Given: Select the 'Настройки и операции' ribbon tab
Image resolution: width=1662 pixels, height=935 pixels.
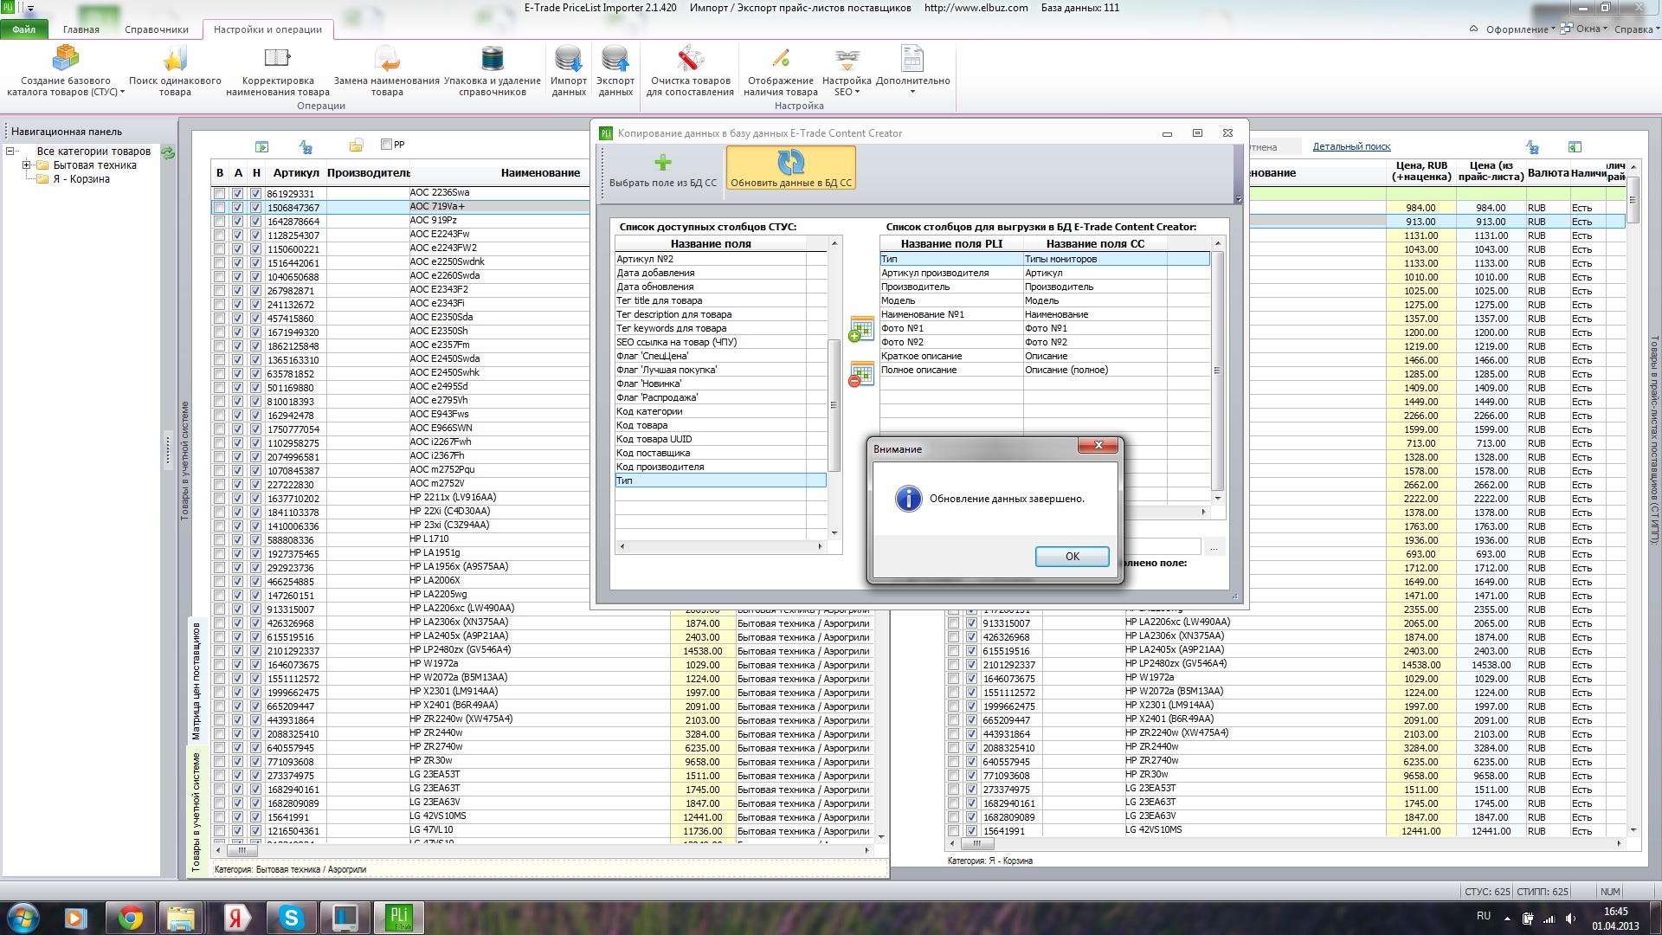Looking at the screenshot, I should (x=267, y=29).
